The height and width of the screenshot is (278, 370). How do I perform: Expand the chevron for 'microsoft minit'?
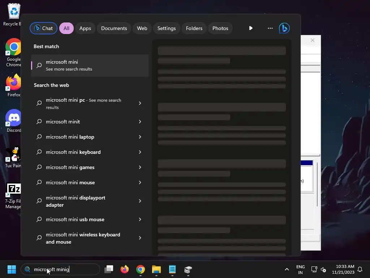(140, 122)
